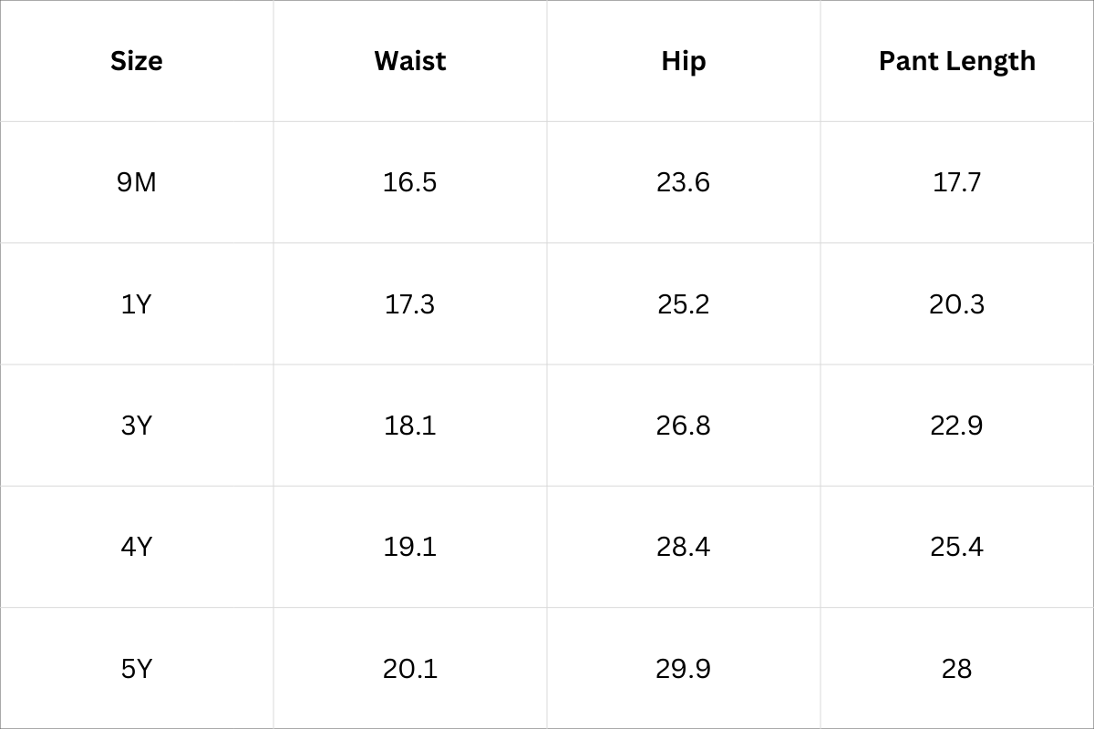Click waist value 16.5 for 9M
Screen dimensions: 1094x729
click(x=410, y=182)
